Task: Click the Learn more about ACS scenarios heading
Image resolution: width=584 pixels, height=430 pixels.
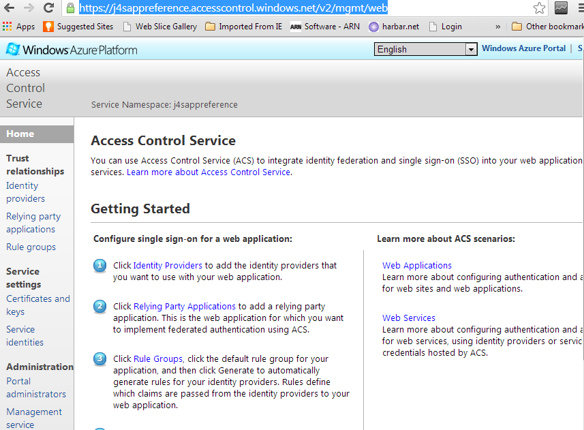Action: (446, 239)
